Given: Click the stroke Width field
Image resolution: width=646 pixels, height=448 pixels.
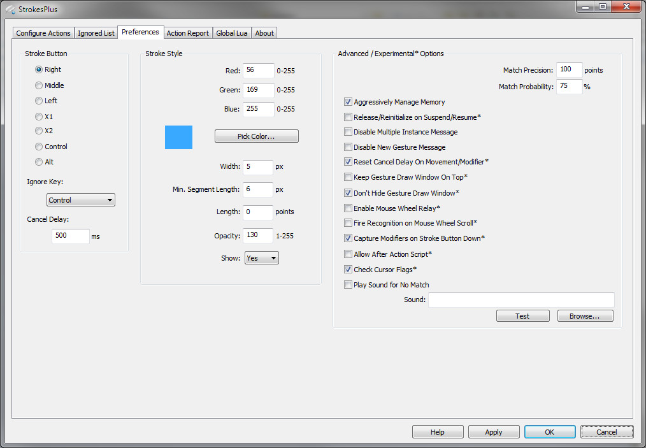Looking at the screenshot, I should pos(257,167).
